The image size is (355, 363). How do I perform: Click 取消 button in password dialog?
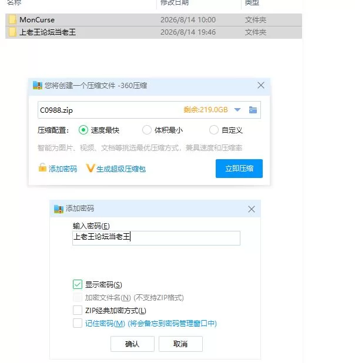180,344
